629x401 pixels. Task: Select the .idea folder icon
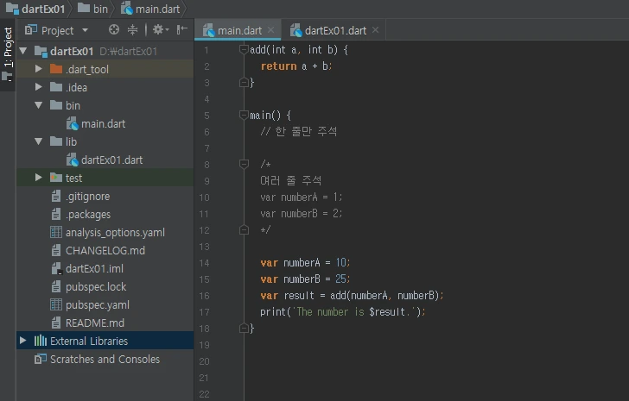click(56, 87)
